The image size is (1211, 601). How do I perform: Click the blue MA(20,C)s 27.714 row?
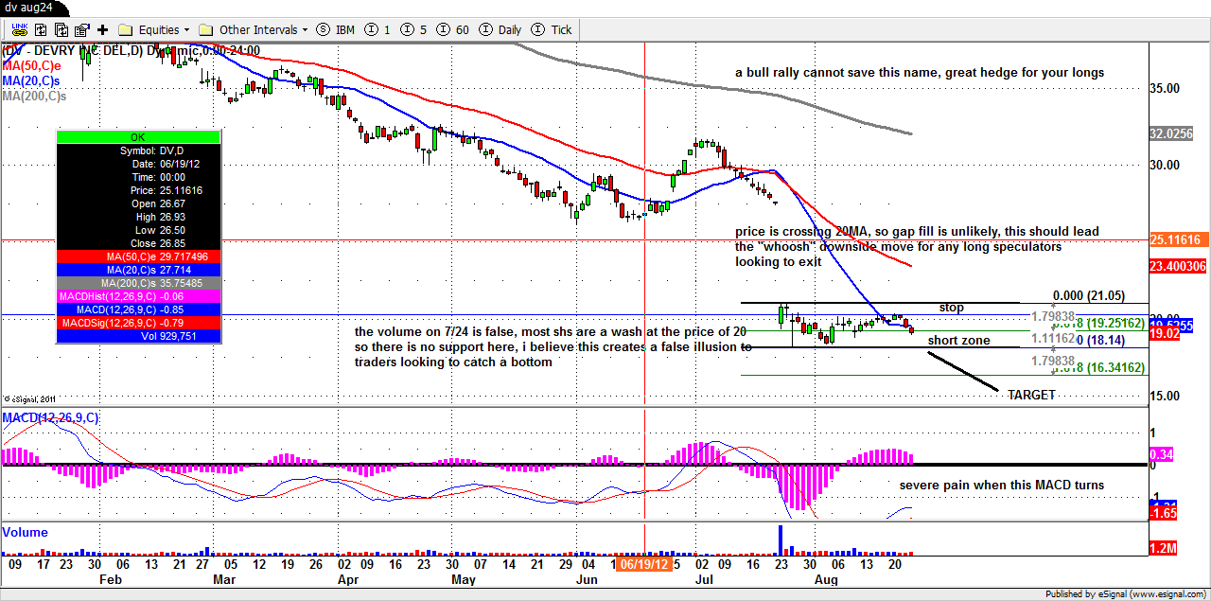pos(138,270)
